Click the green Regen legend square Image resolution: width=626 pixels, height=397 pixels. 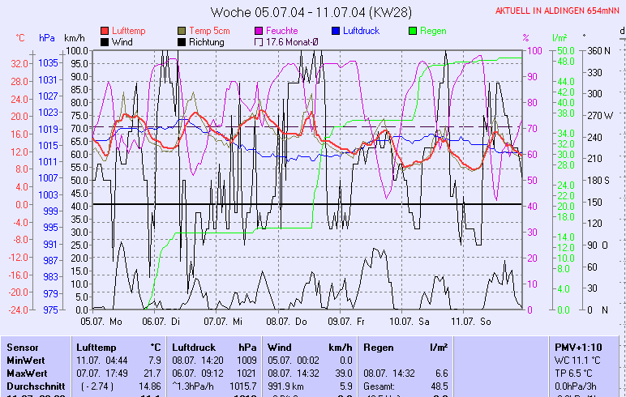tap(413, 31)
